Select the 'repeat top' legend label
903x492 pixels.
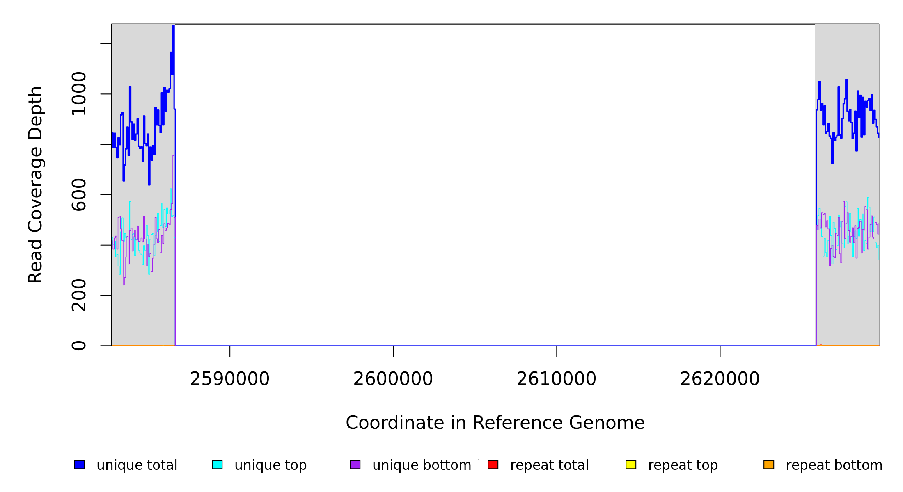pos(683,465)
